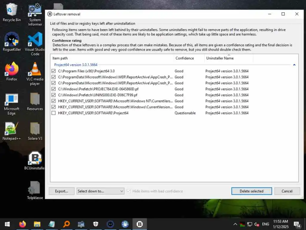Viewport: 306px width, 230px height.
Task: Open Windows Security shield in taskbar
Action: point(96,224)
